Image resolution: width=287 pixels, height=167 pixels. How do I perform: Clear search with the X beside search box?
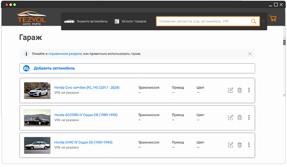point(263,21)
